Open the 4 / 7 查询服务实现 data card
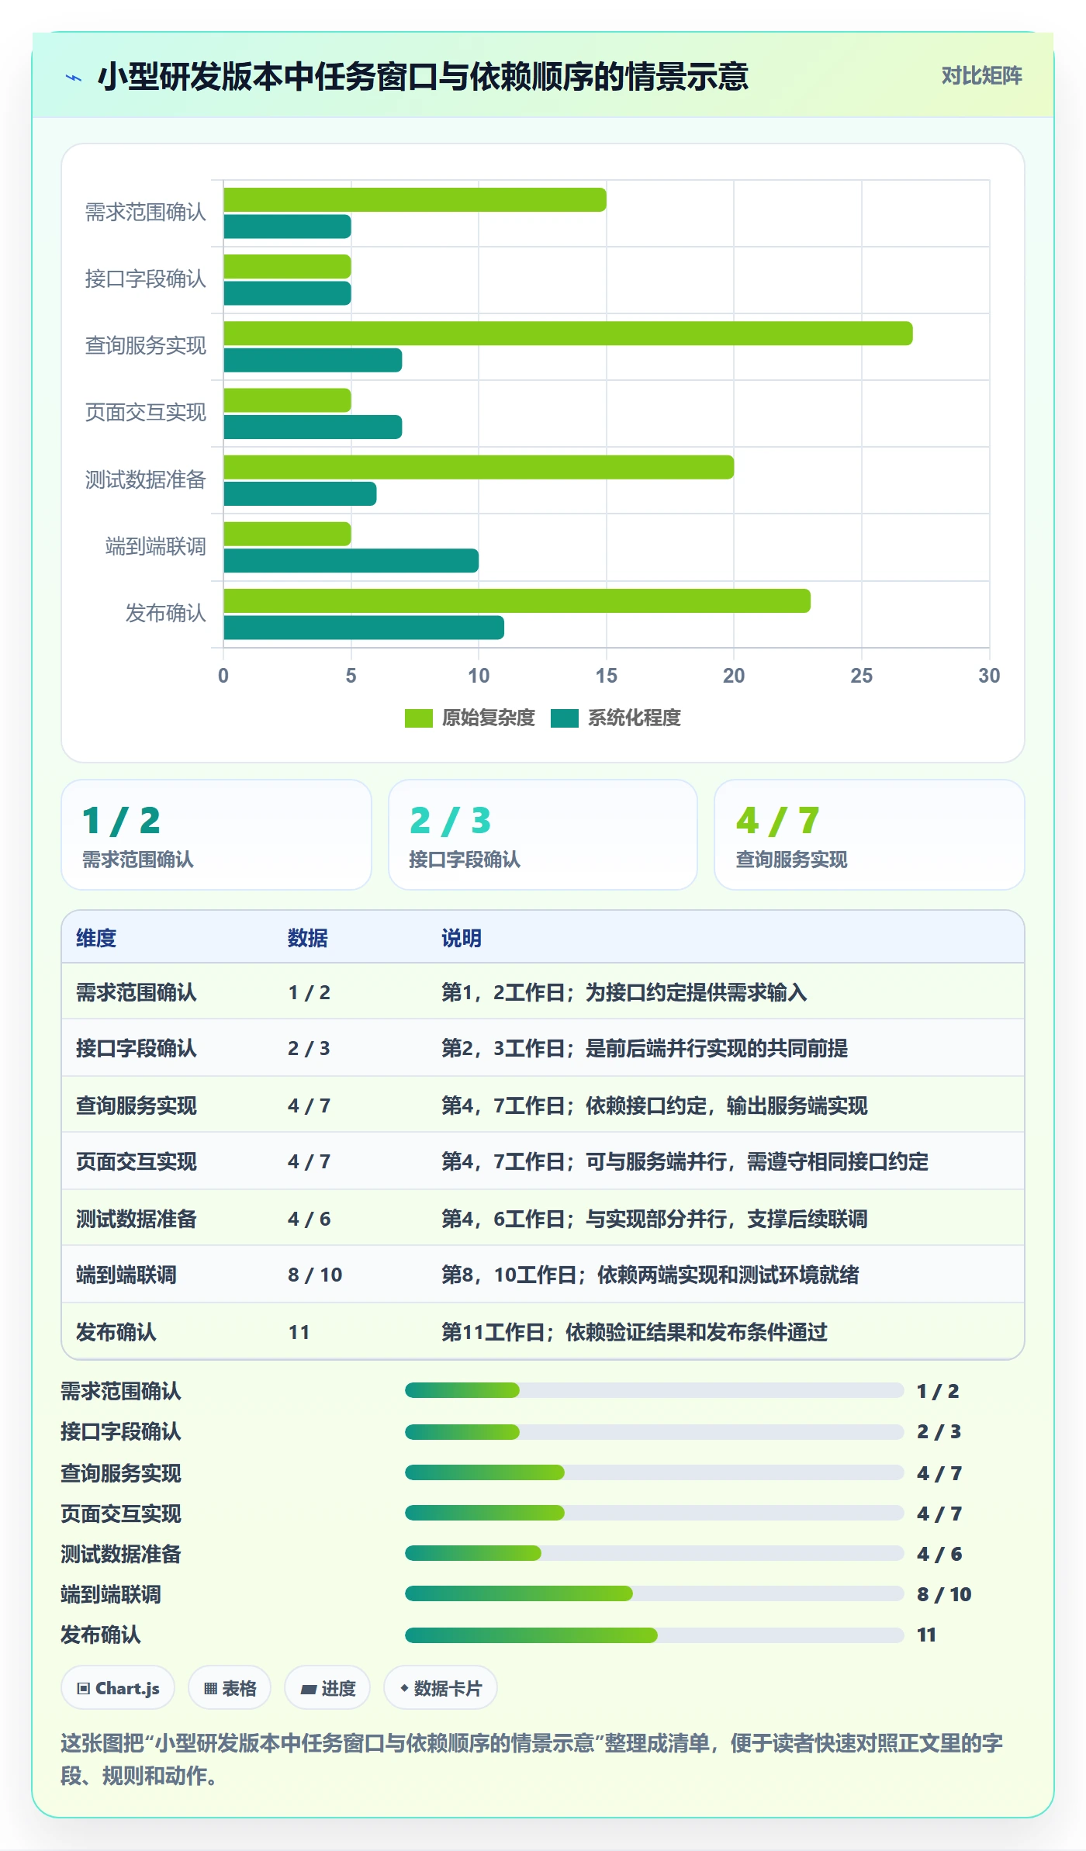This screenshot has width=1086, height=1851. point(870,835)
